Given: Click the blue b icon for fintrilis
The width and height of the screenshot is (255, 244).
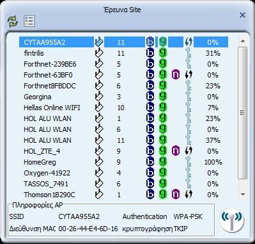Looking at the screenshot, I should (x=150, y=53).
